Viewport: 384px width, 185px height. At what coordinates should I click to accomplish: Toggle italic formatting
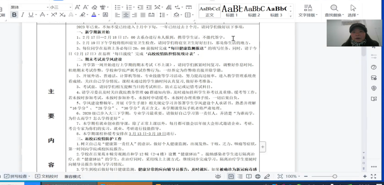pos(22,15)
